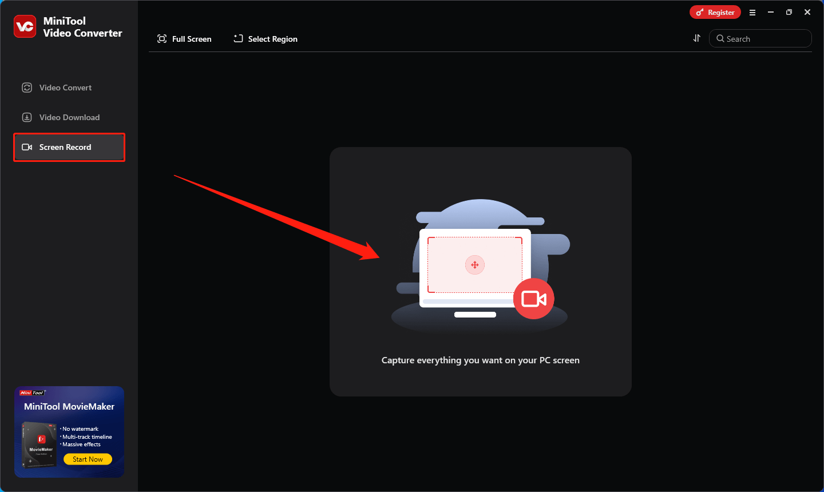Click Start Now in MovieMaker ad
This screenshot has height=492, width=824.
[88, 459]
